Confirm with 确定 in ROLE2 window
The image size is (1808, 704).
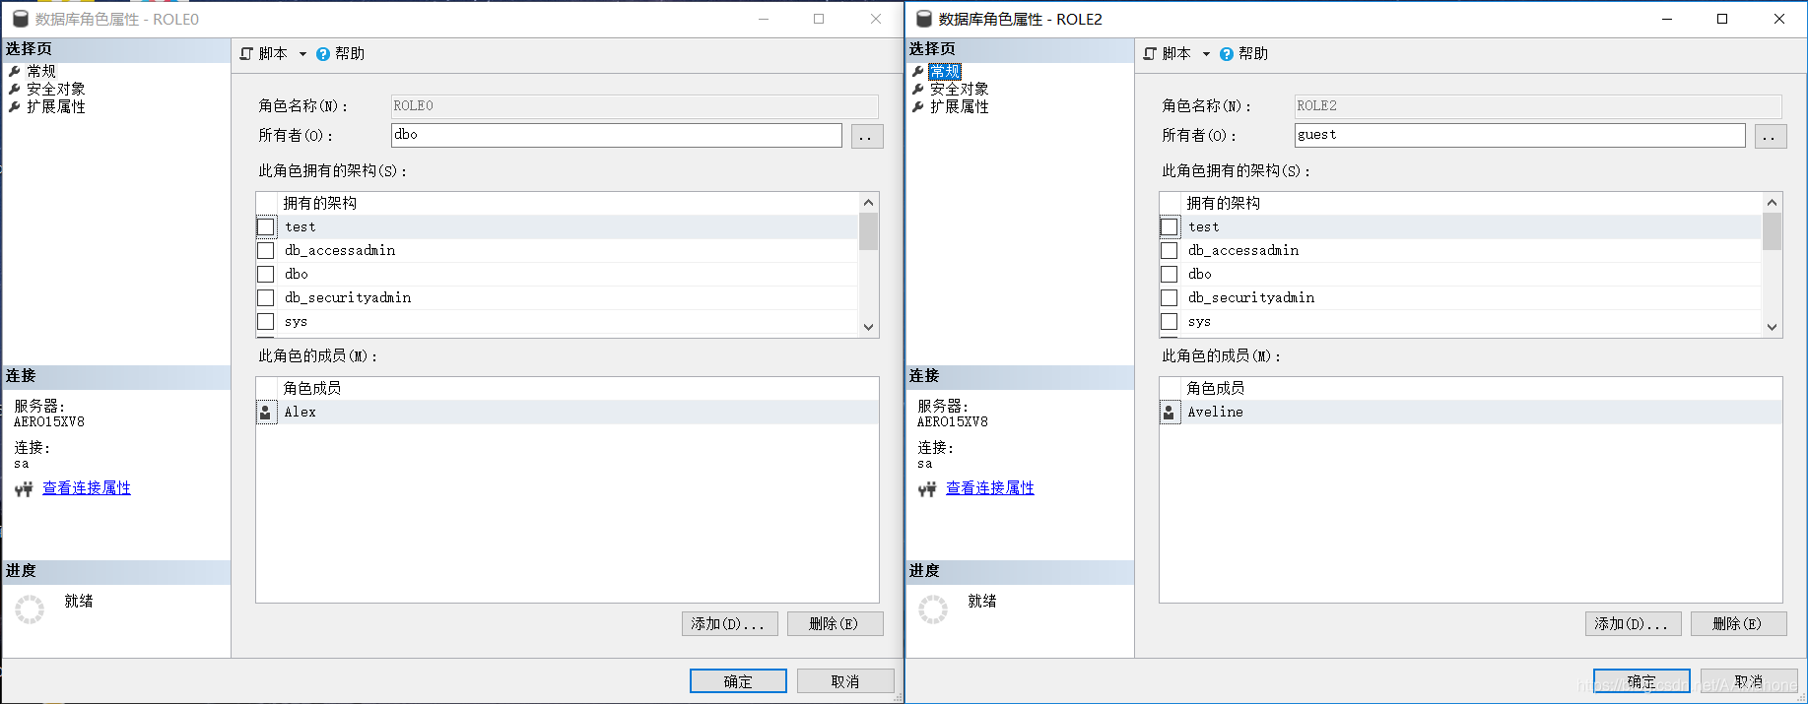1641,681
